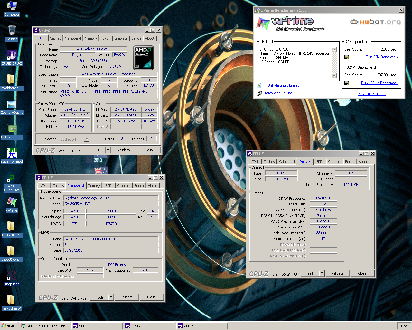Click the Model field GA-890FXA-UD7

pyautogui.click(x=94, y=204)
